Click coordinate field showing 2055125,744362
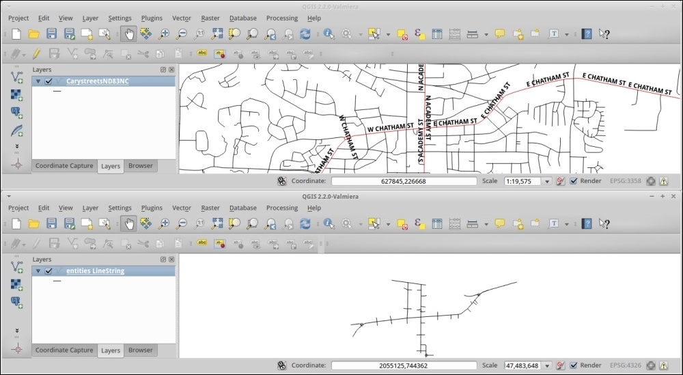 click(x=404, y=365)
